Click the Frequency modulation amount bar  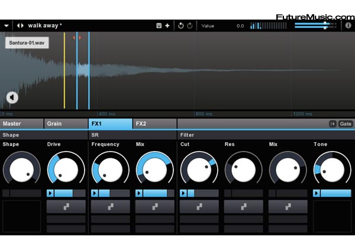pos(114,193)
